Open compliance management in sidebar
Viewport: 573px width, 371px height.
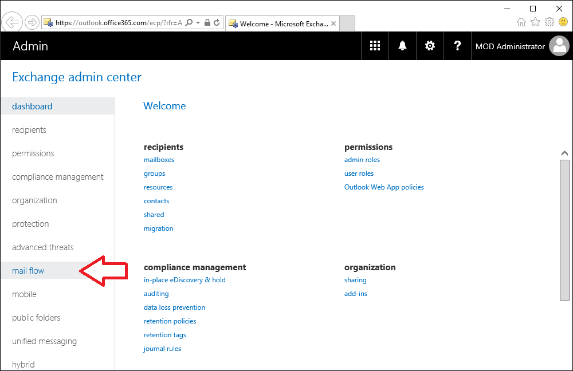click(58, 177)
